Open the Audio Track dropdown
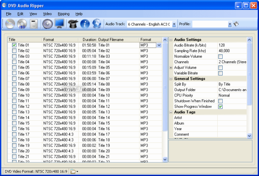The image size is (259, 176). pyautogui.click(x=174, y=24)
